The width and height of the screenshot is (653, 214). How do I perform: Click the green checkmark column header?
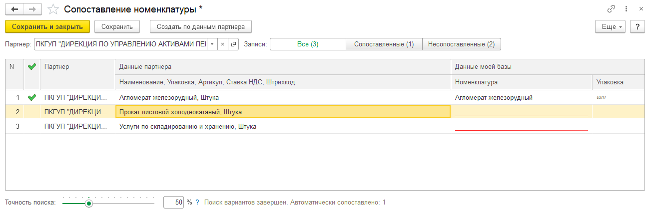click(32, 67)
